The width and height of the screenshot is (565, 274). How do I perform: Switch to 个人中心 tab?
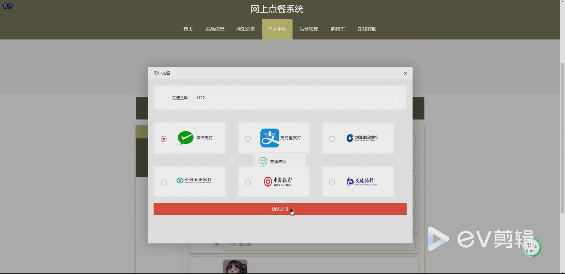pos(277,29)
